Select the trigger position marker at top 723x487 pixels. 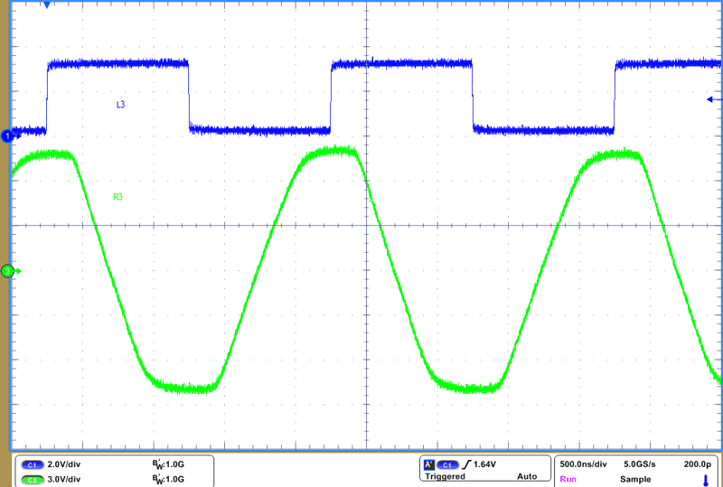(47, 5)
